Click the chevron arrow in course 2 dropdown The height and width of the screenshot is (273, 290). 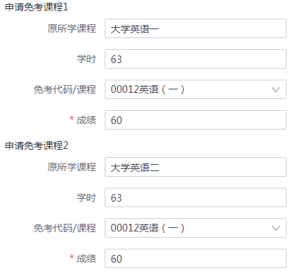(x=275, y=228)
